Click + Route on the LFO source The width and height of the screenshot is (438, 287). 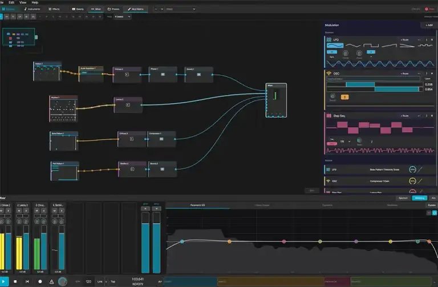404,40
